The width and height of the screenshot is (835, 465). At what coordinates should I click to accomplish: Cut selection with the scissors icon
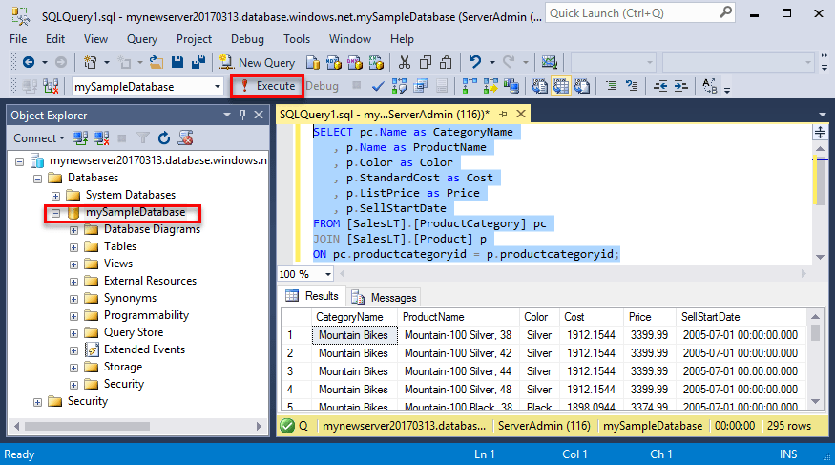click(x=405, y=63)
